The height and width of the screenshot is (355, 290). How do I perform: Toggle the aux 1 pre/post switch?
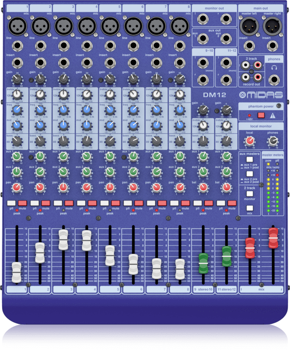click(x=249, y=159)
